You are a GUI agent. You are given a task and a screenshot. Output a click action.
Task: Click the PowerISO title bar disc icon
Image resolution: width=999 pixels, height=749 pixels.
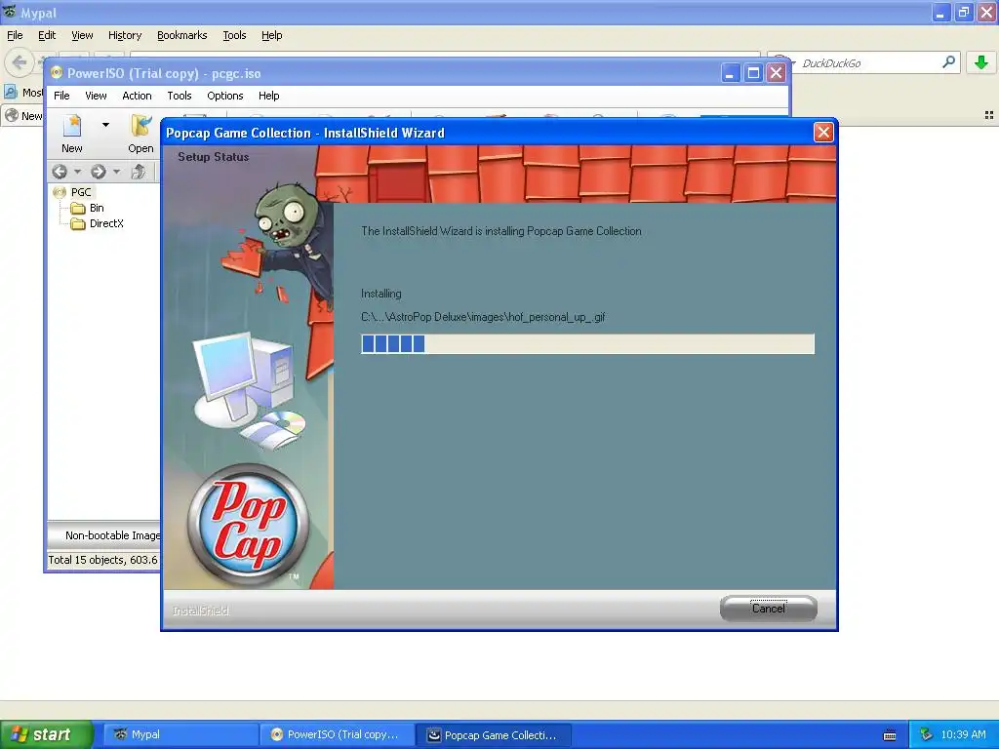57,72
